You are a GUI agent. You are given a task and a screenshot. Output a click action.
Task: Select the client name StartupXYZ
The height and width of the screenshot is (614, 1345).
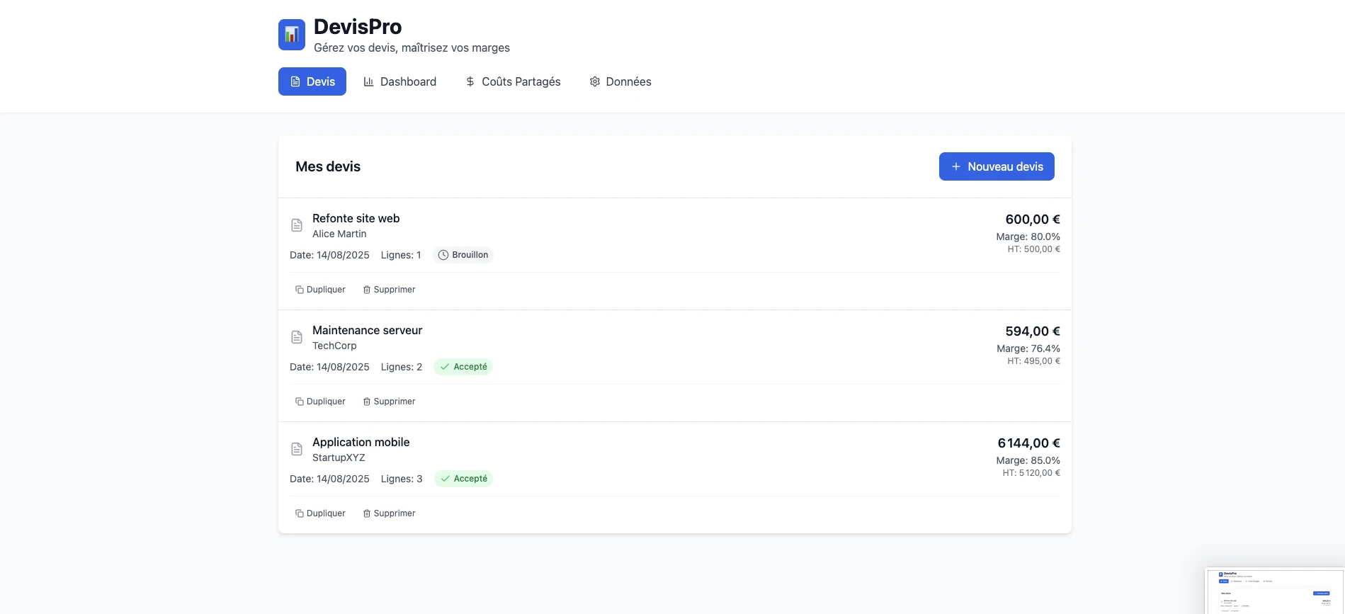pos(339,457)
